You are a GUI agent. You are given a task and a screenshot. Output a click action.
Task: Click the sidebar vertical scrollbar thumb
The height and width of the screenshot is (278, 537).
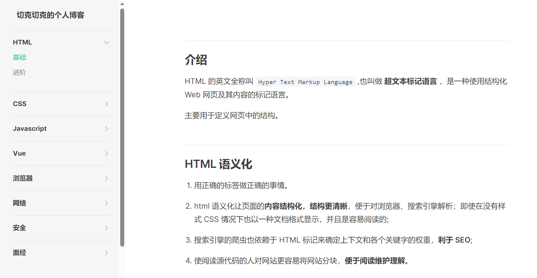pos(122,126)
